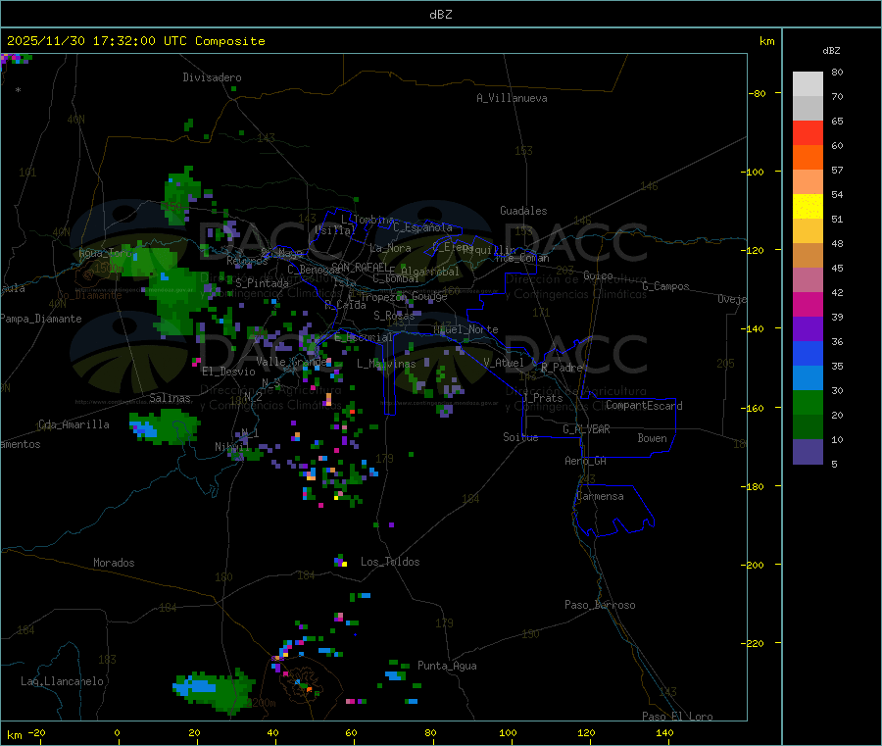Image resolution: width=882 pixels, height=746 pixels.
Task: Click the magenta 39-42 dBZ legend swatch
Action: [808, 304]
